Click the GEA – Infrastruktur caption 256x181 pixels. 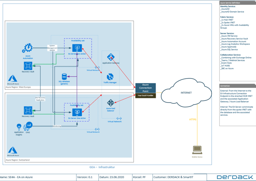(102, 167)
